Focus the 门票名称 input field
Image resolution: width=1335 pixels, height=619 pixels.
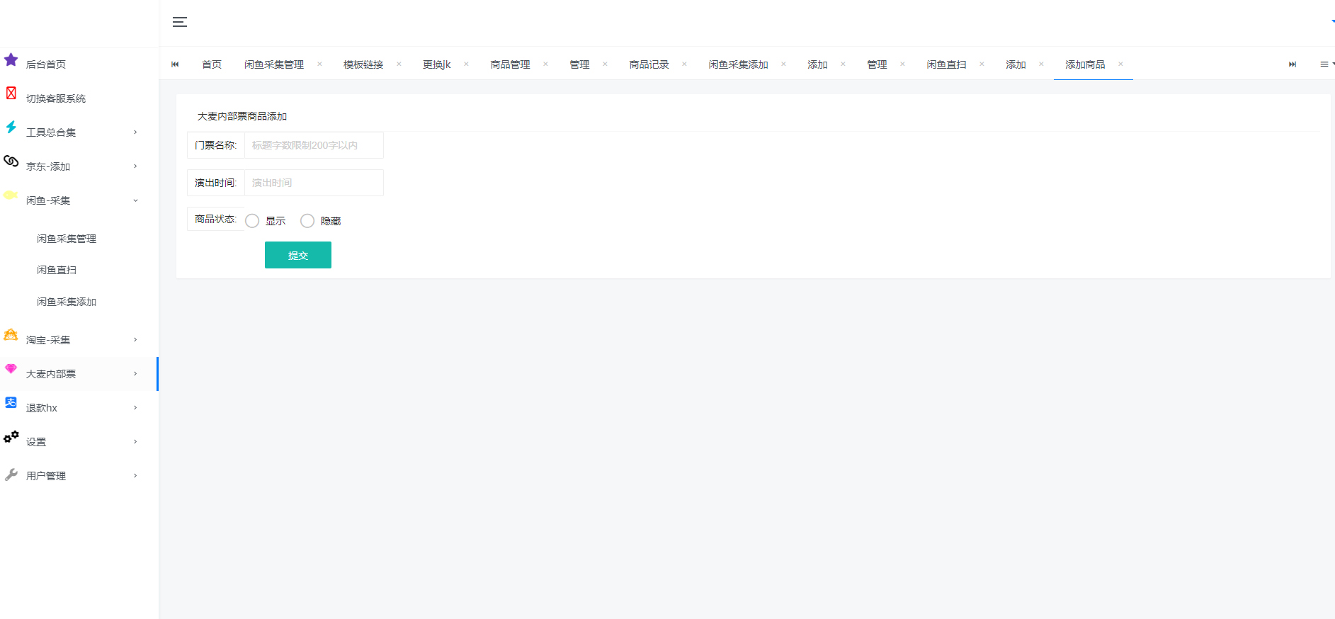tap(314, 145)
